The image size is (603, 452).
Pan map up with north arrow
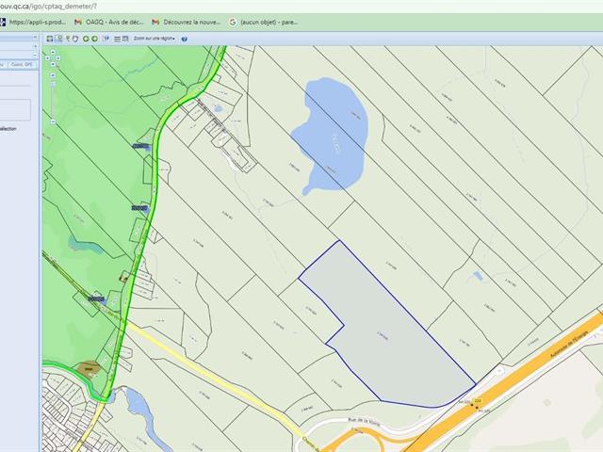tap(53, 50)
